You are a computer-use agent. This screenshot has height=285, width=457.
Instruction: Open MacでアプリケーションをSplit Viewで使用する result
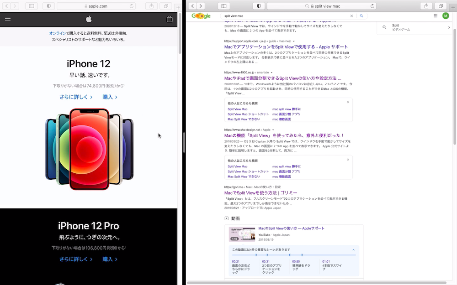point(286,47)
